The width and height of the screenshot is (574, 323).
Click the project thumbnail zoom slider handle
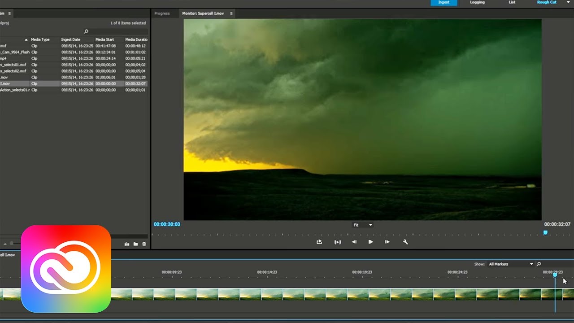coord(12,244)
